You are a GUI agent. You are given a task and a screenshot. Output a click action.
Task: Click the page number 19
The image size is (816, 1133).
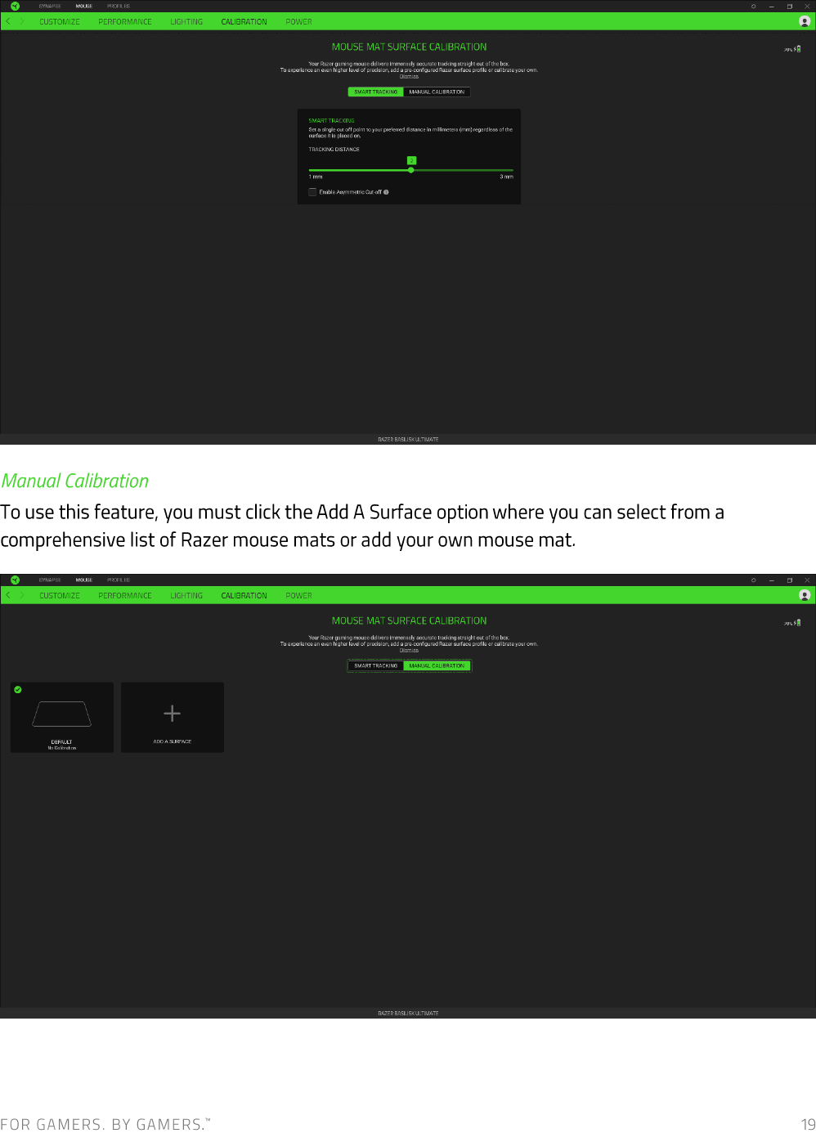[808, 1125]
